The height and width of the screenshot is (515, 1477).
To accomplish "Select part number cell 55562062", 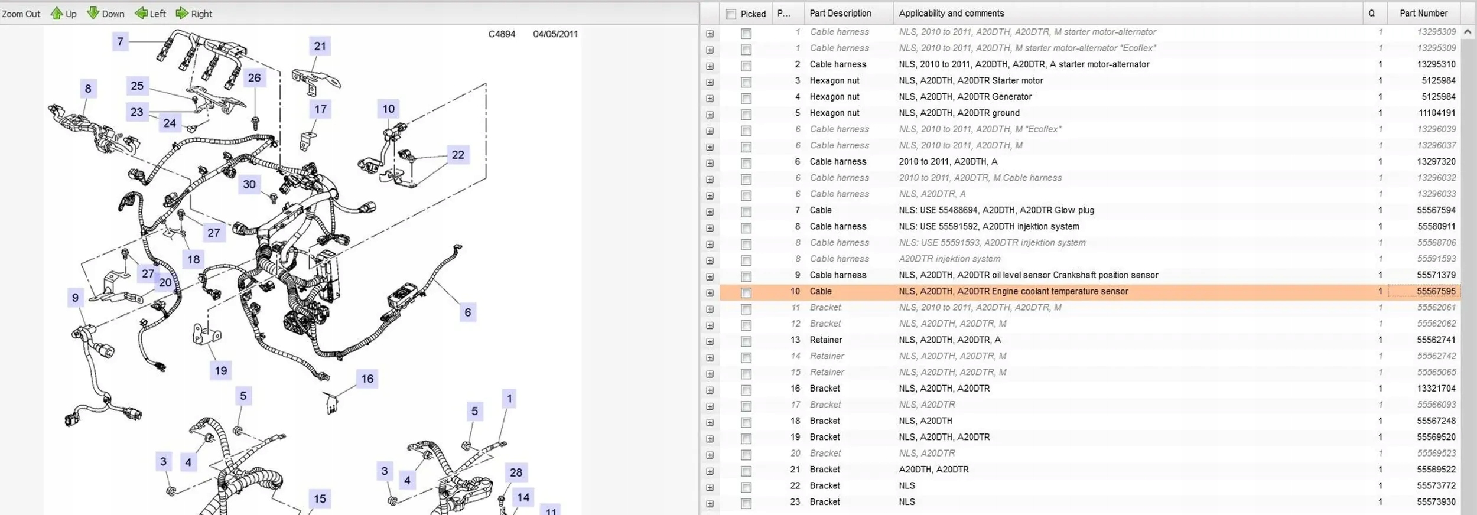I will (1436, 324).
